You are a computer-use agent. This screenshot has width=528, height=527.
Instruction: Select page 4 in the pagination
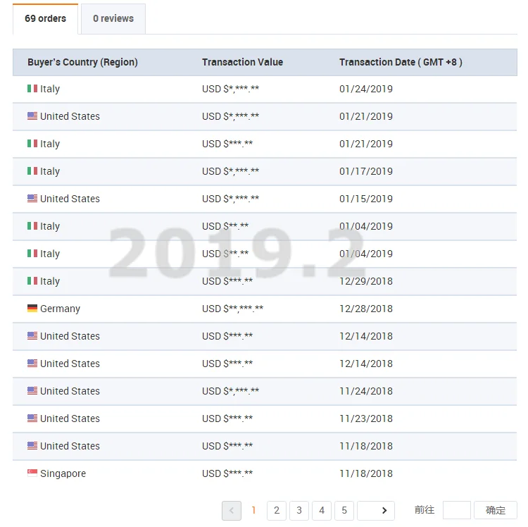322,511
